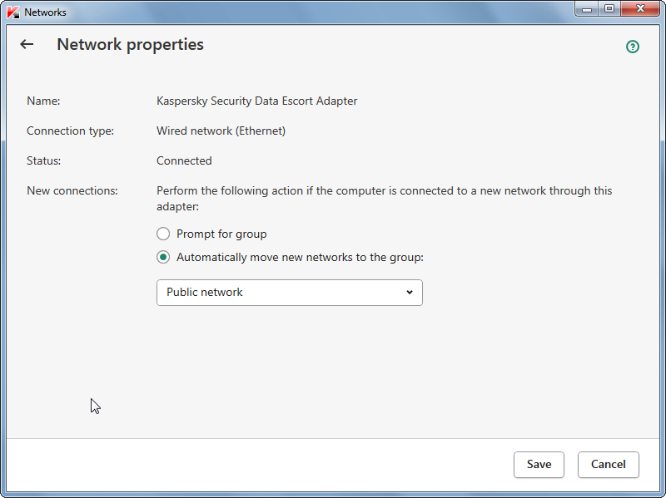This screenshot has width=666, height=498.
Task: Cancel the network property changes
Action: coord(608,465)
